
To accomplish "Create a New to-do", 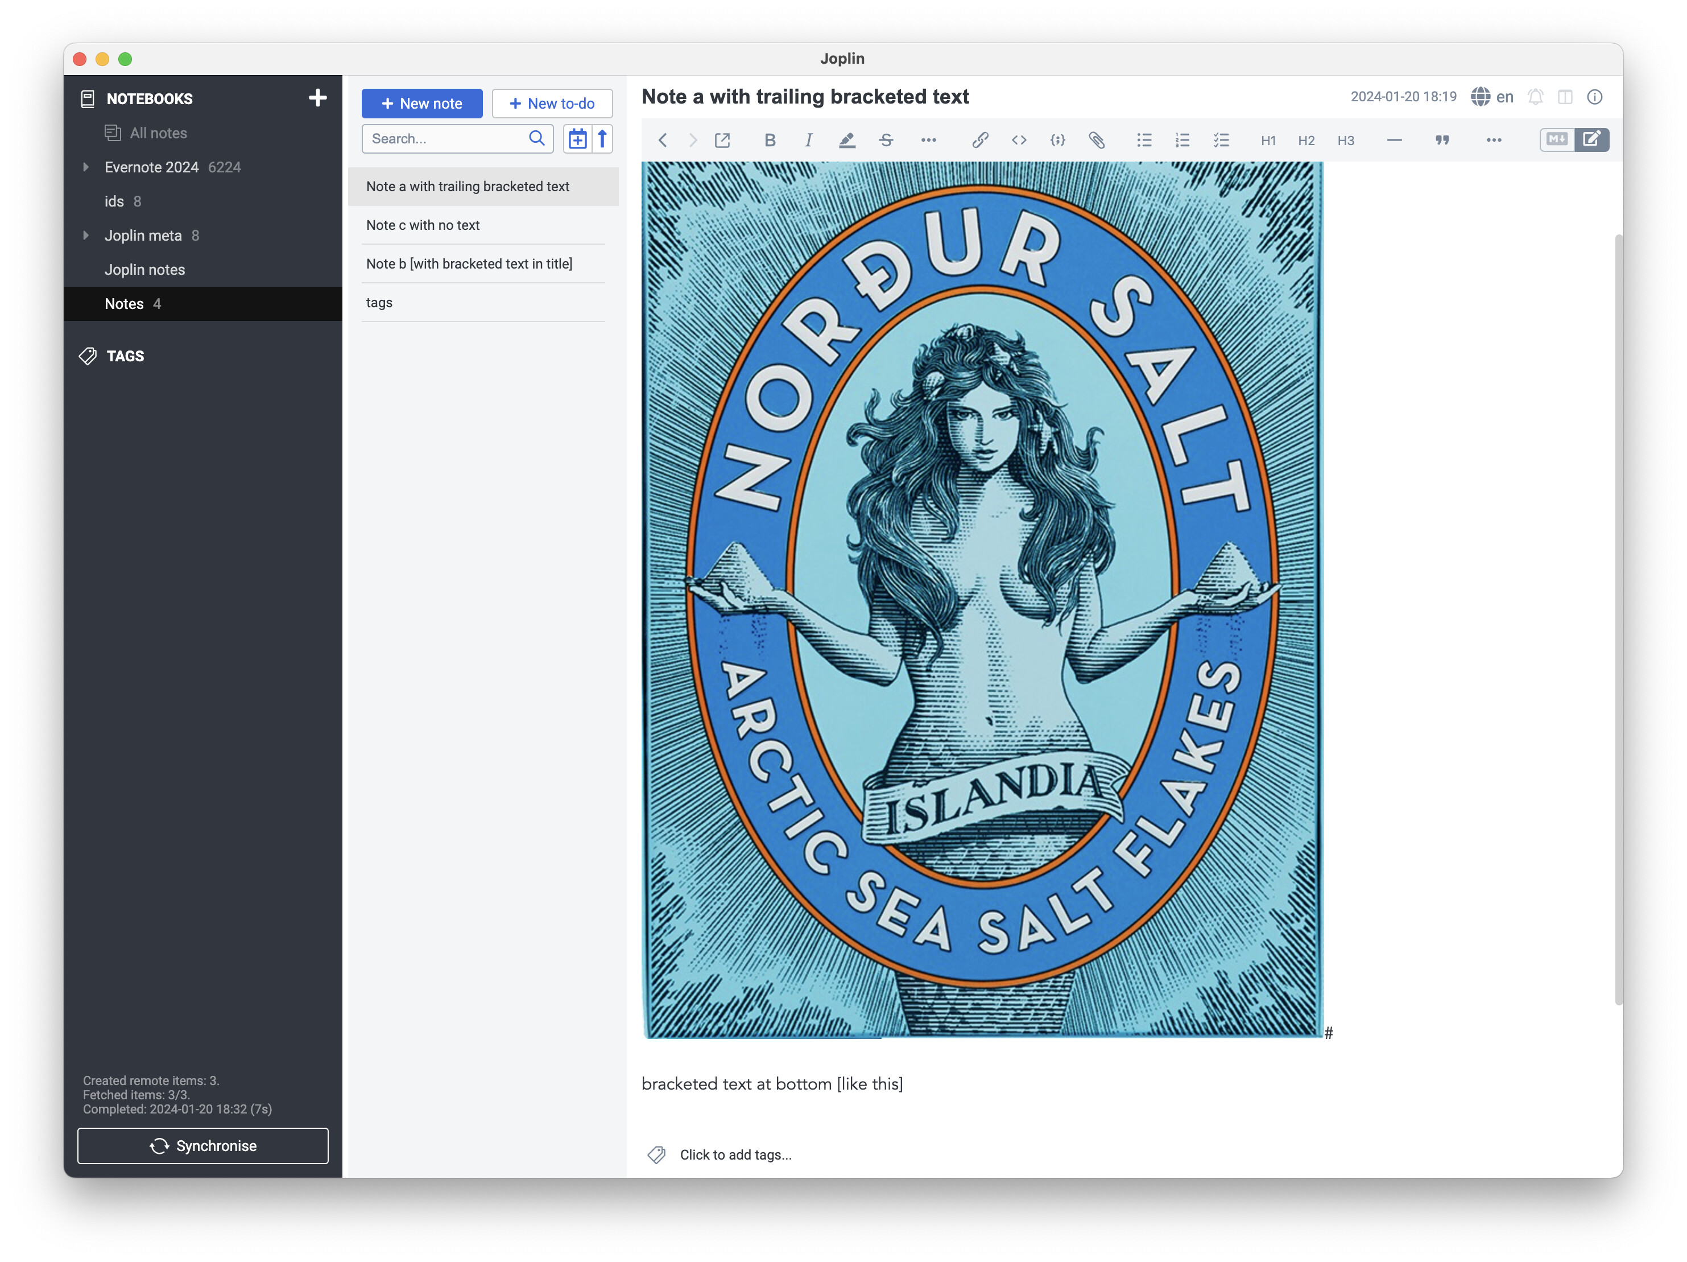I will [x=552, y=104].
